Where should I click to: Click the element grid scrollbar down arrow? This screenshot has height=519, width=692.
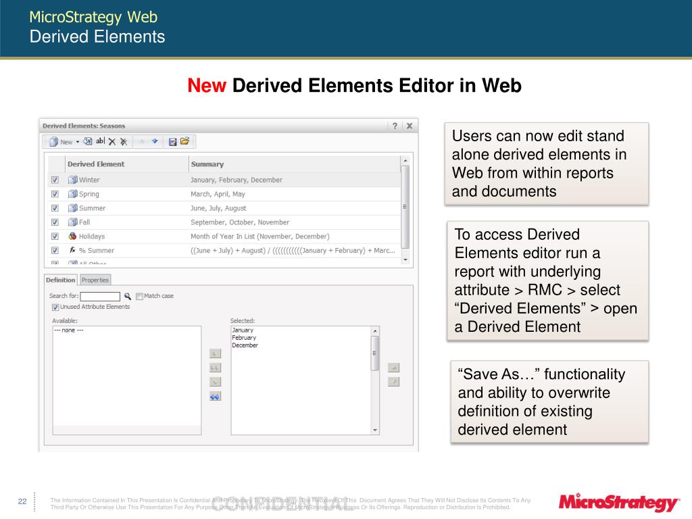tap(405, 260)
